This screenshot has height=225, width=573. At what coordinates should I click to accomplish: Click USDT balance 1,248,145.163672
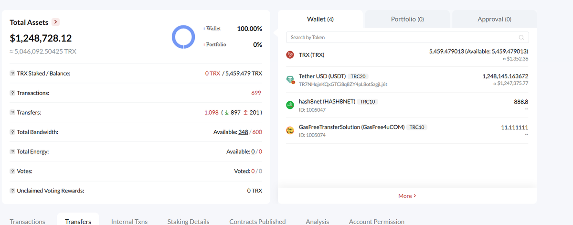click(x=506, y=76)
